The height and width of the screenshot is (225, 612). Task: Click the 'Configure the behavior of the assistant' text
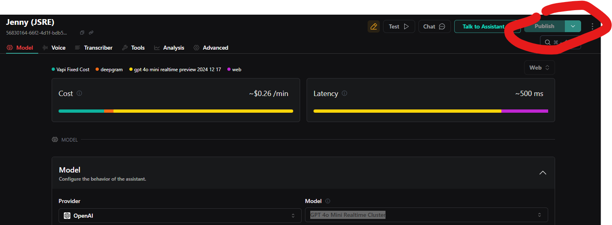click(x=102, y=179)
